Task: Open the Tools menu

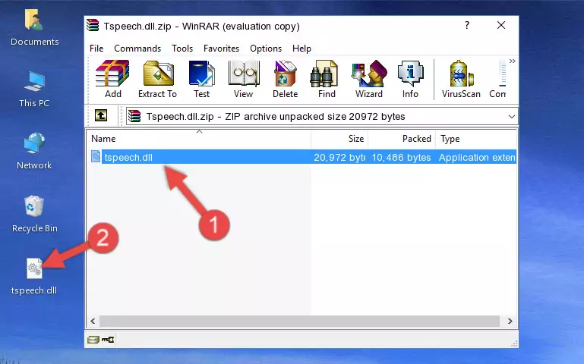Action: 182,49
